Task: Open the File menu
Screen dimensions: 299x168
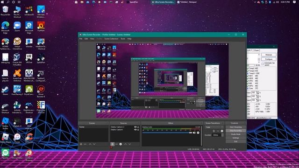Action: coord(81,39)
